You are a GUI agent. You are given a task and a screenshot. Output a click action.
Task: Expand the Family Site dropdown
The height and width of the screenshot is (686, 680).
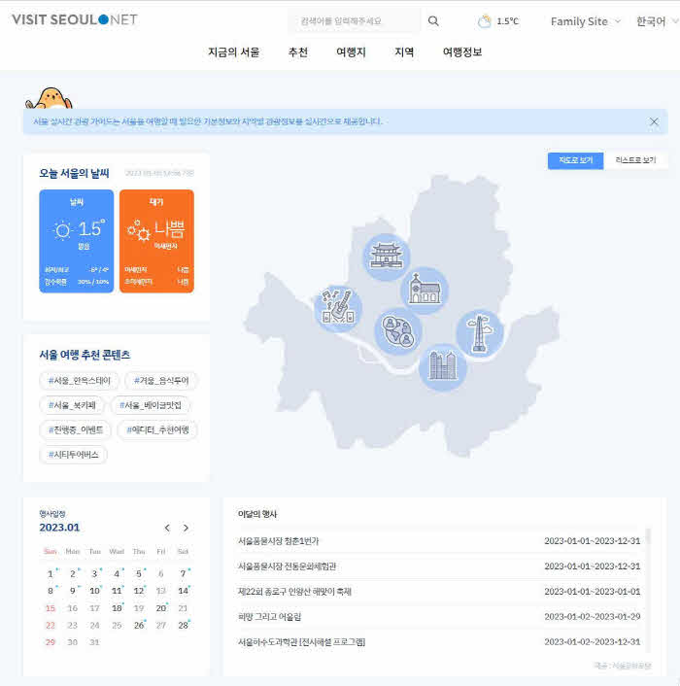pos(586,21)
